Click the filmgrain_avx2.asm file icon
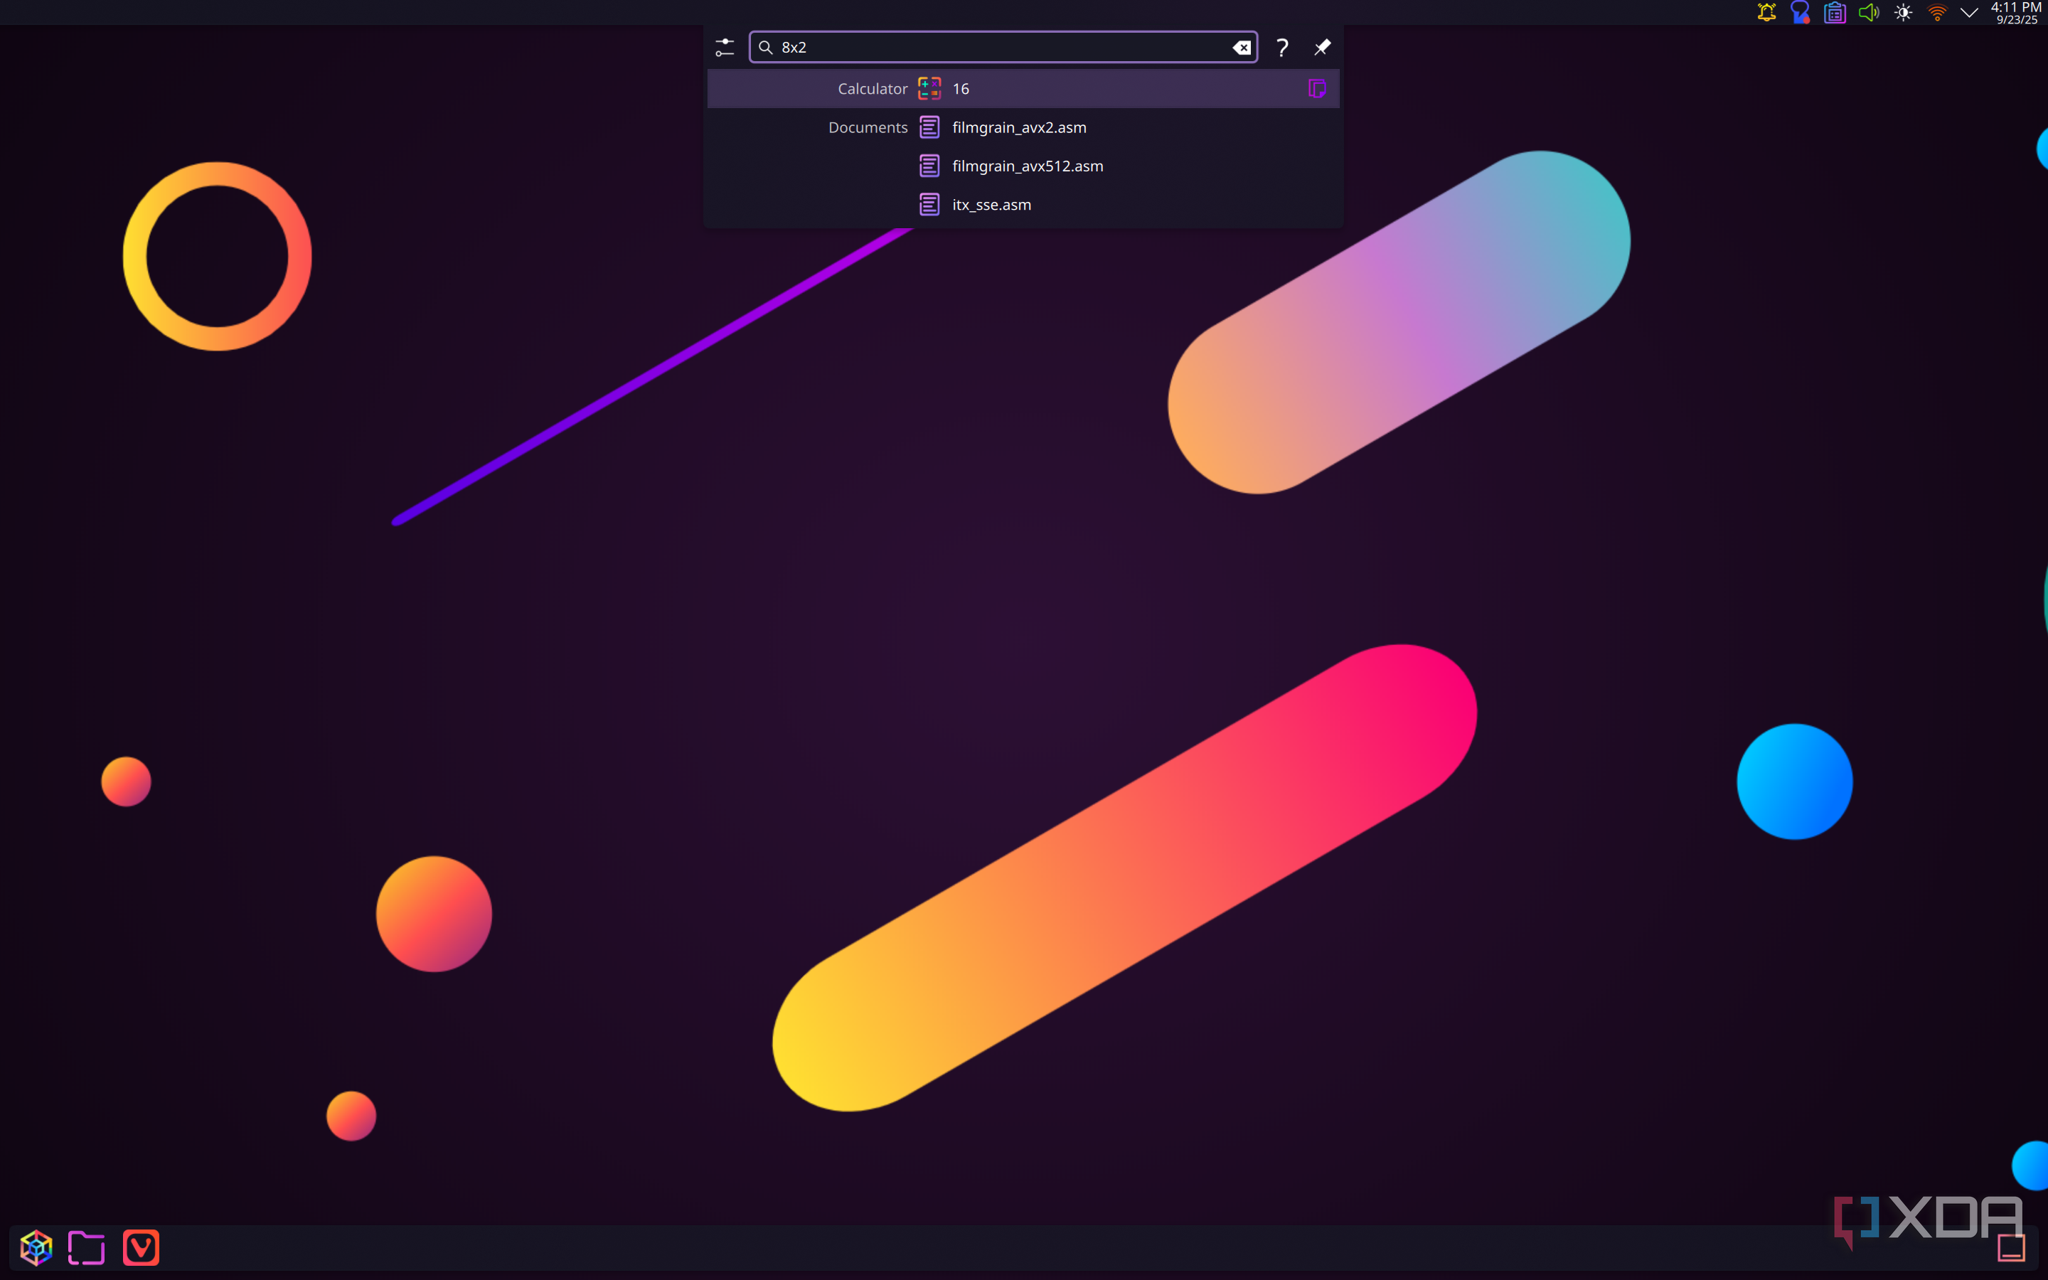2048x1280 pixels. (x=929, y=128)
